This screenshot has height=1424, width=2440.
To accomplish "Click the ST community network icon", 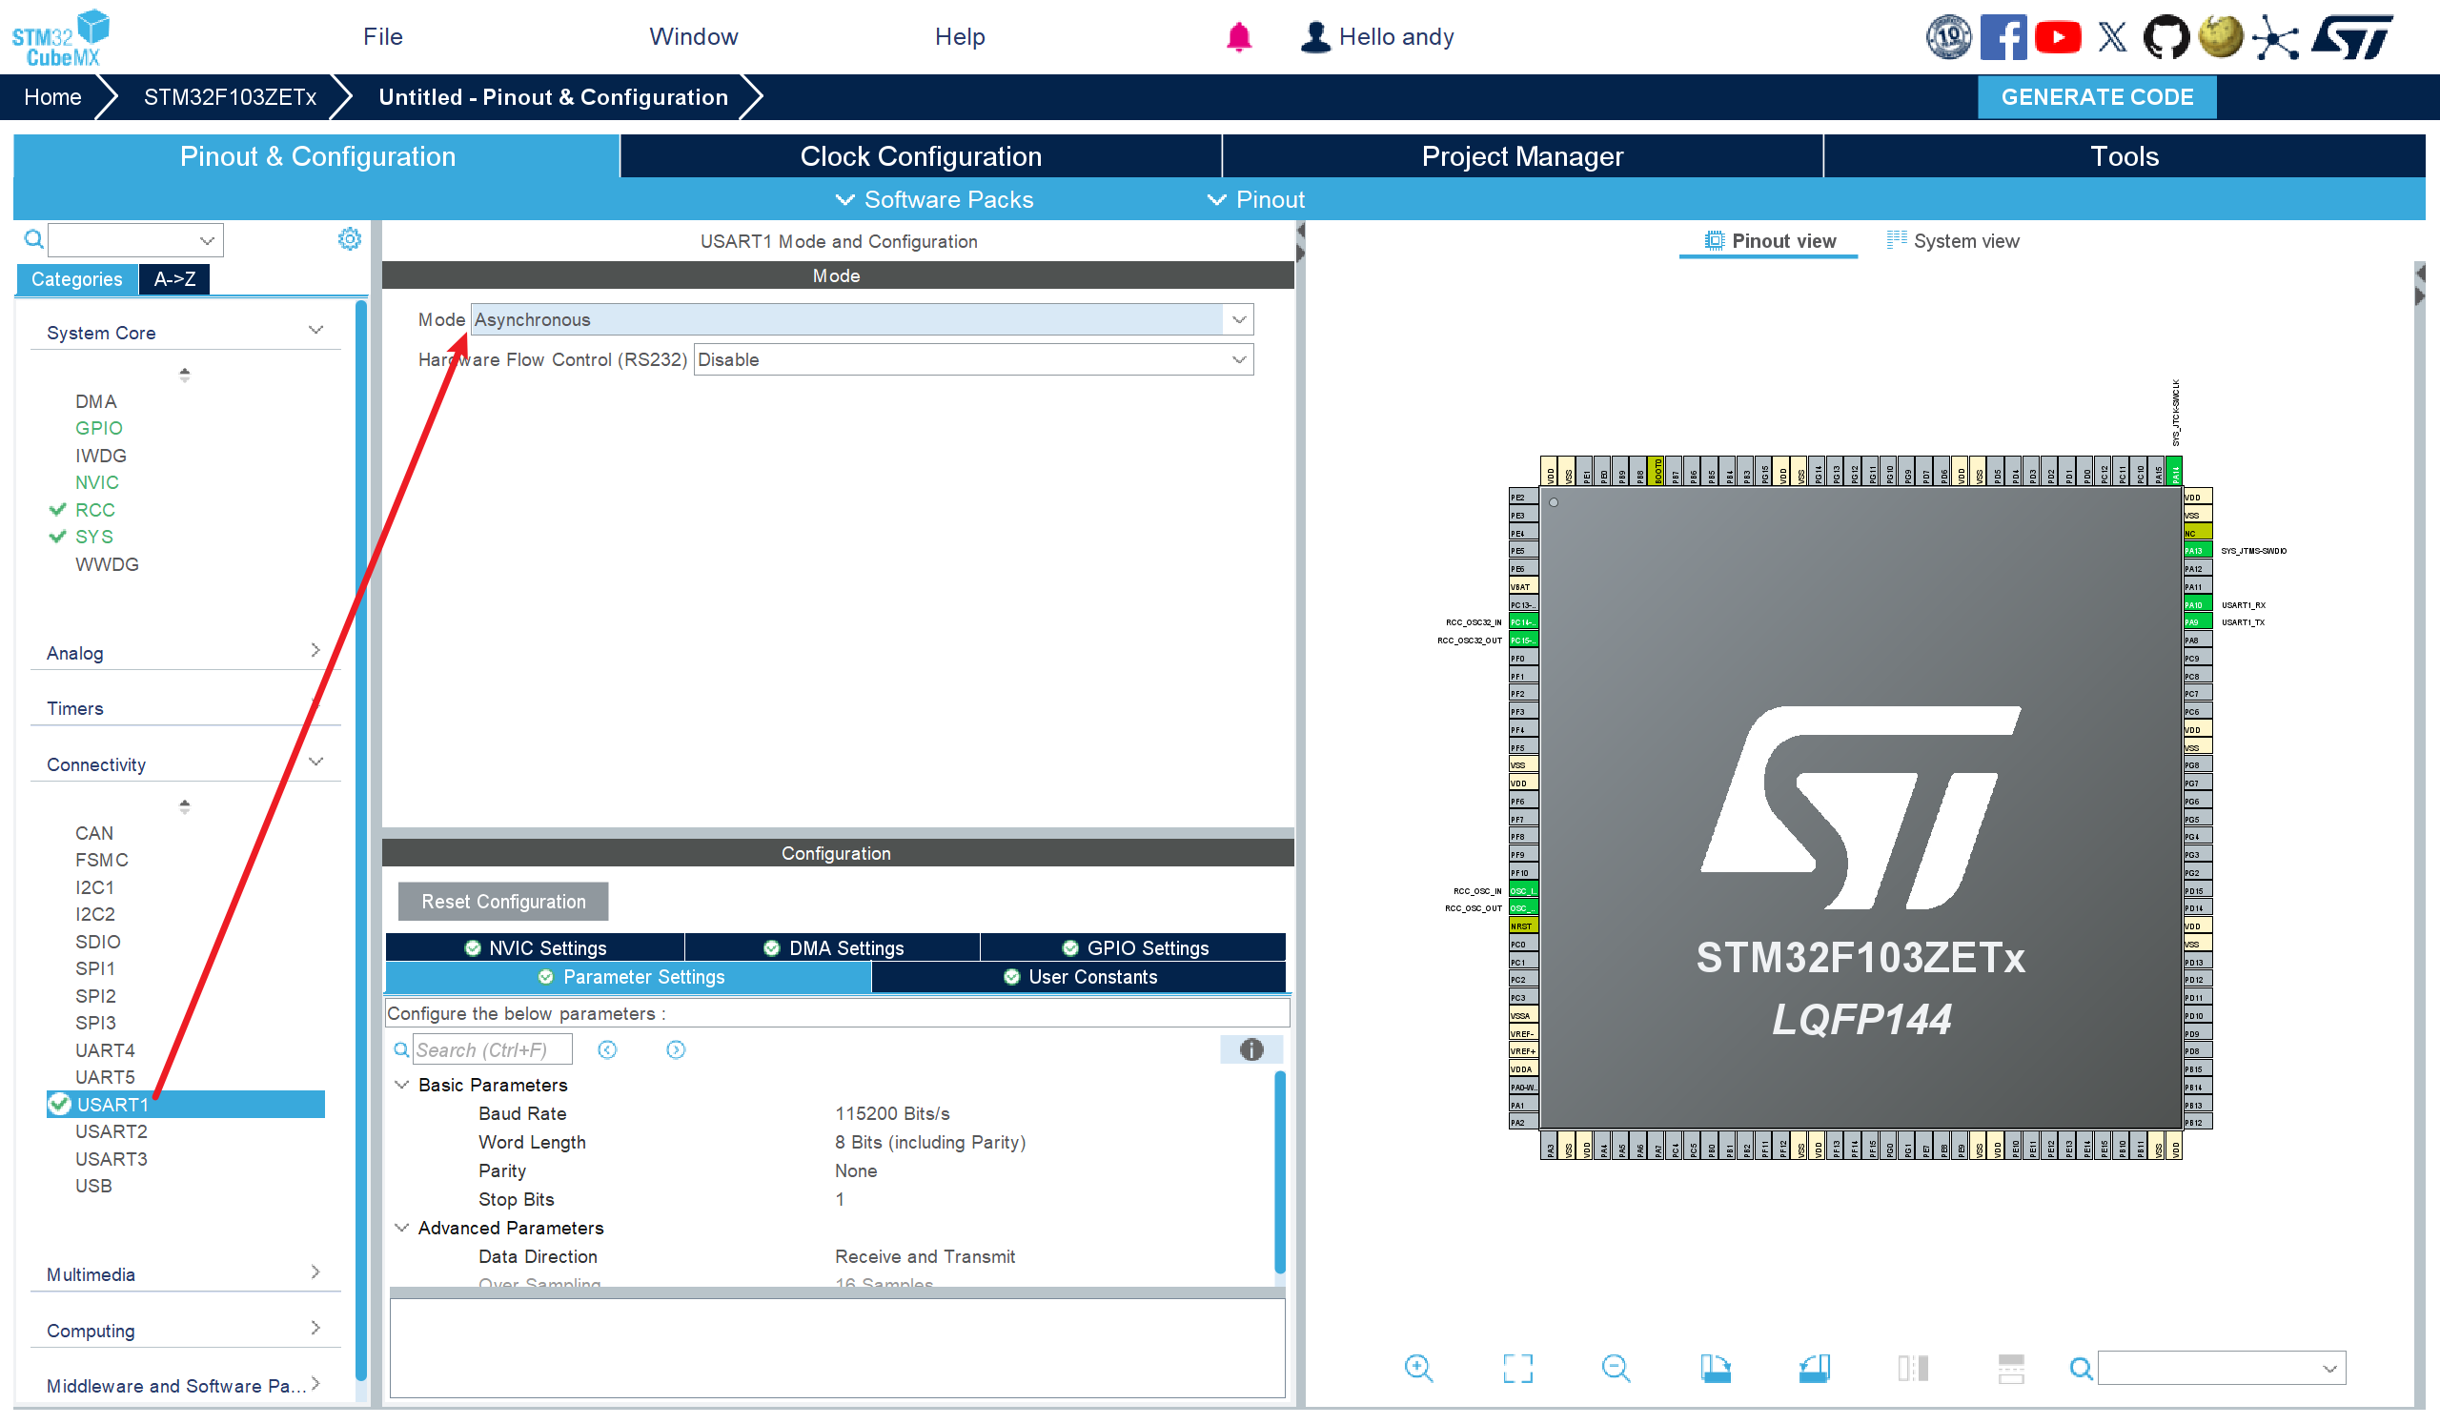I will pos(2274,37).
